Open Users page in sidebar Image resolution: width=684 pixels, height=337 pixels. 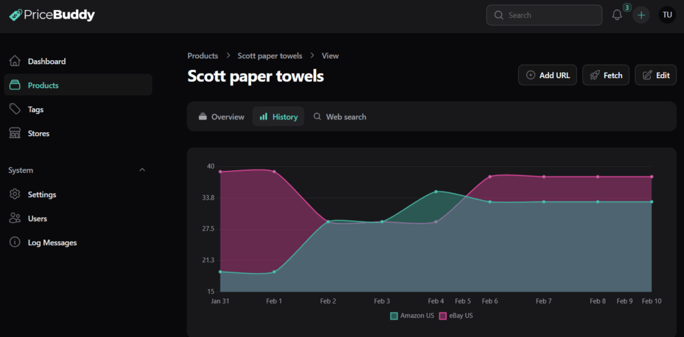coord(37,219)
